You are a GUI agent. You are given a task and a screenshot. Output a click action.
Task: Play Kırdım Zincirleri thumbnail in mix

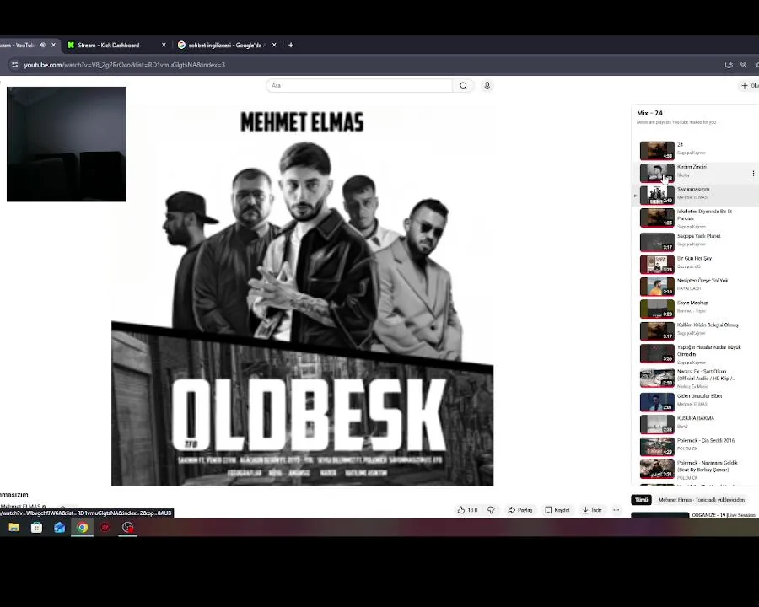point(657,173)
